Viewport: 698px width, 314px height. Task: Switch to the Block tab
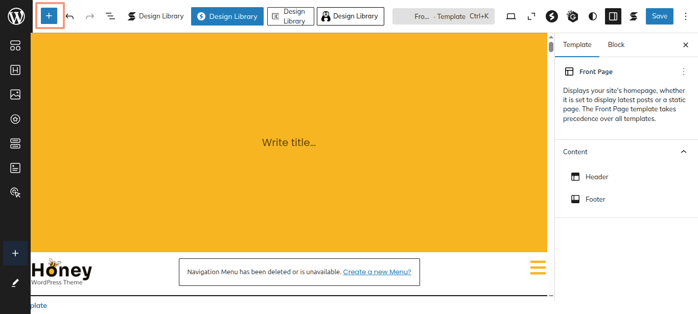point(616,45)
